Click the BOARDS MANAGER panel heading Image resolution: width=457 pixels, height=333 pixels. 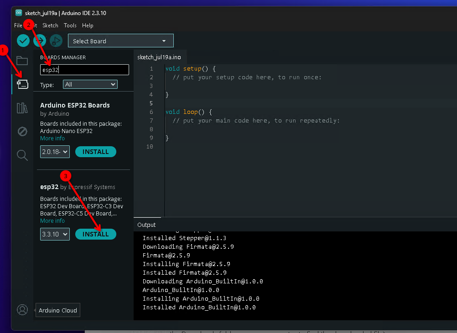[63, 57]
